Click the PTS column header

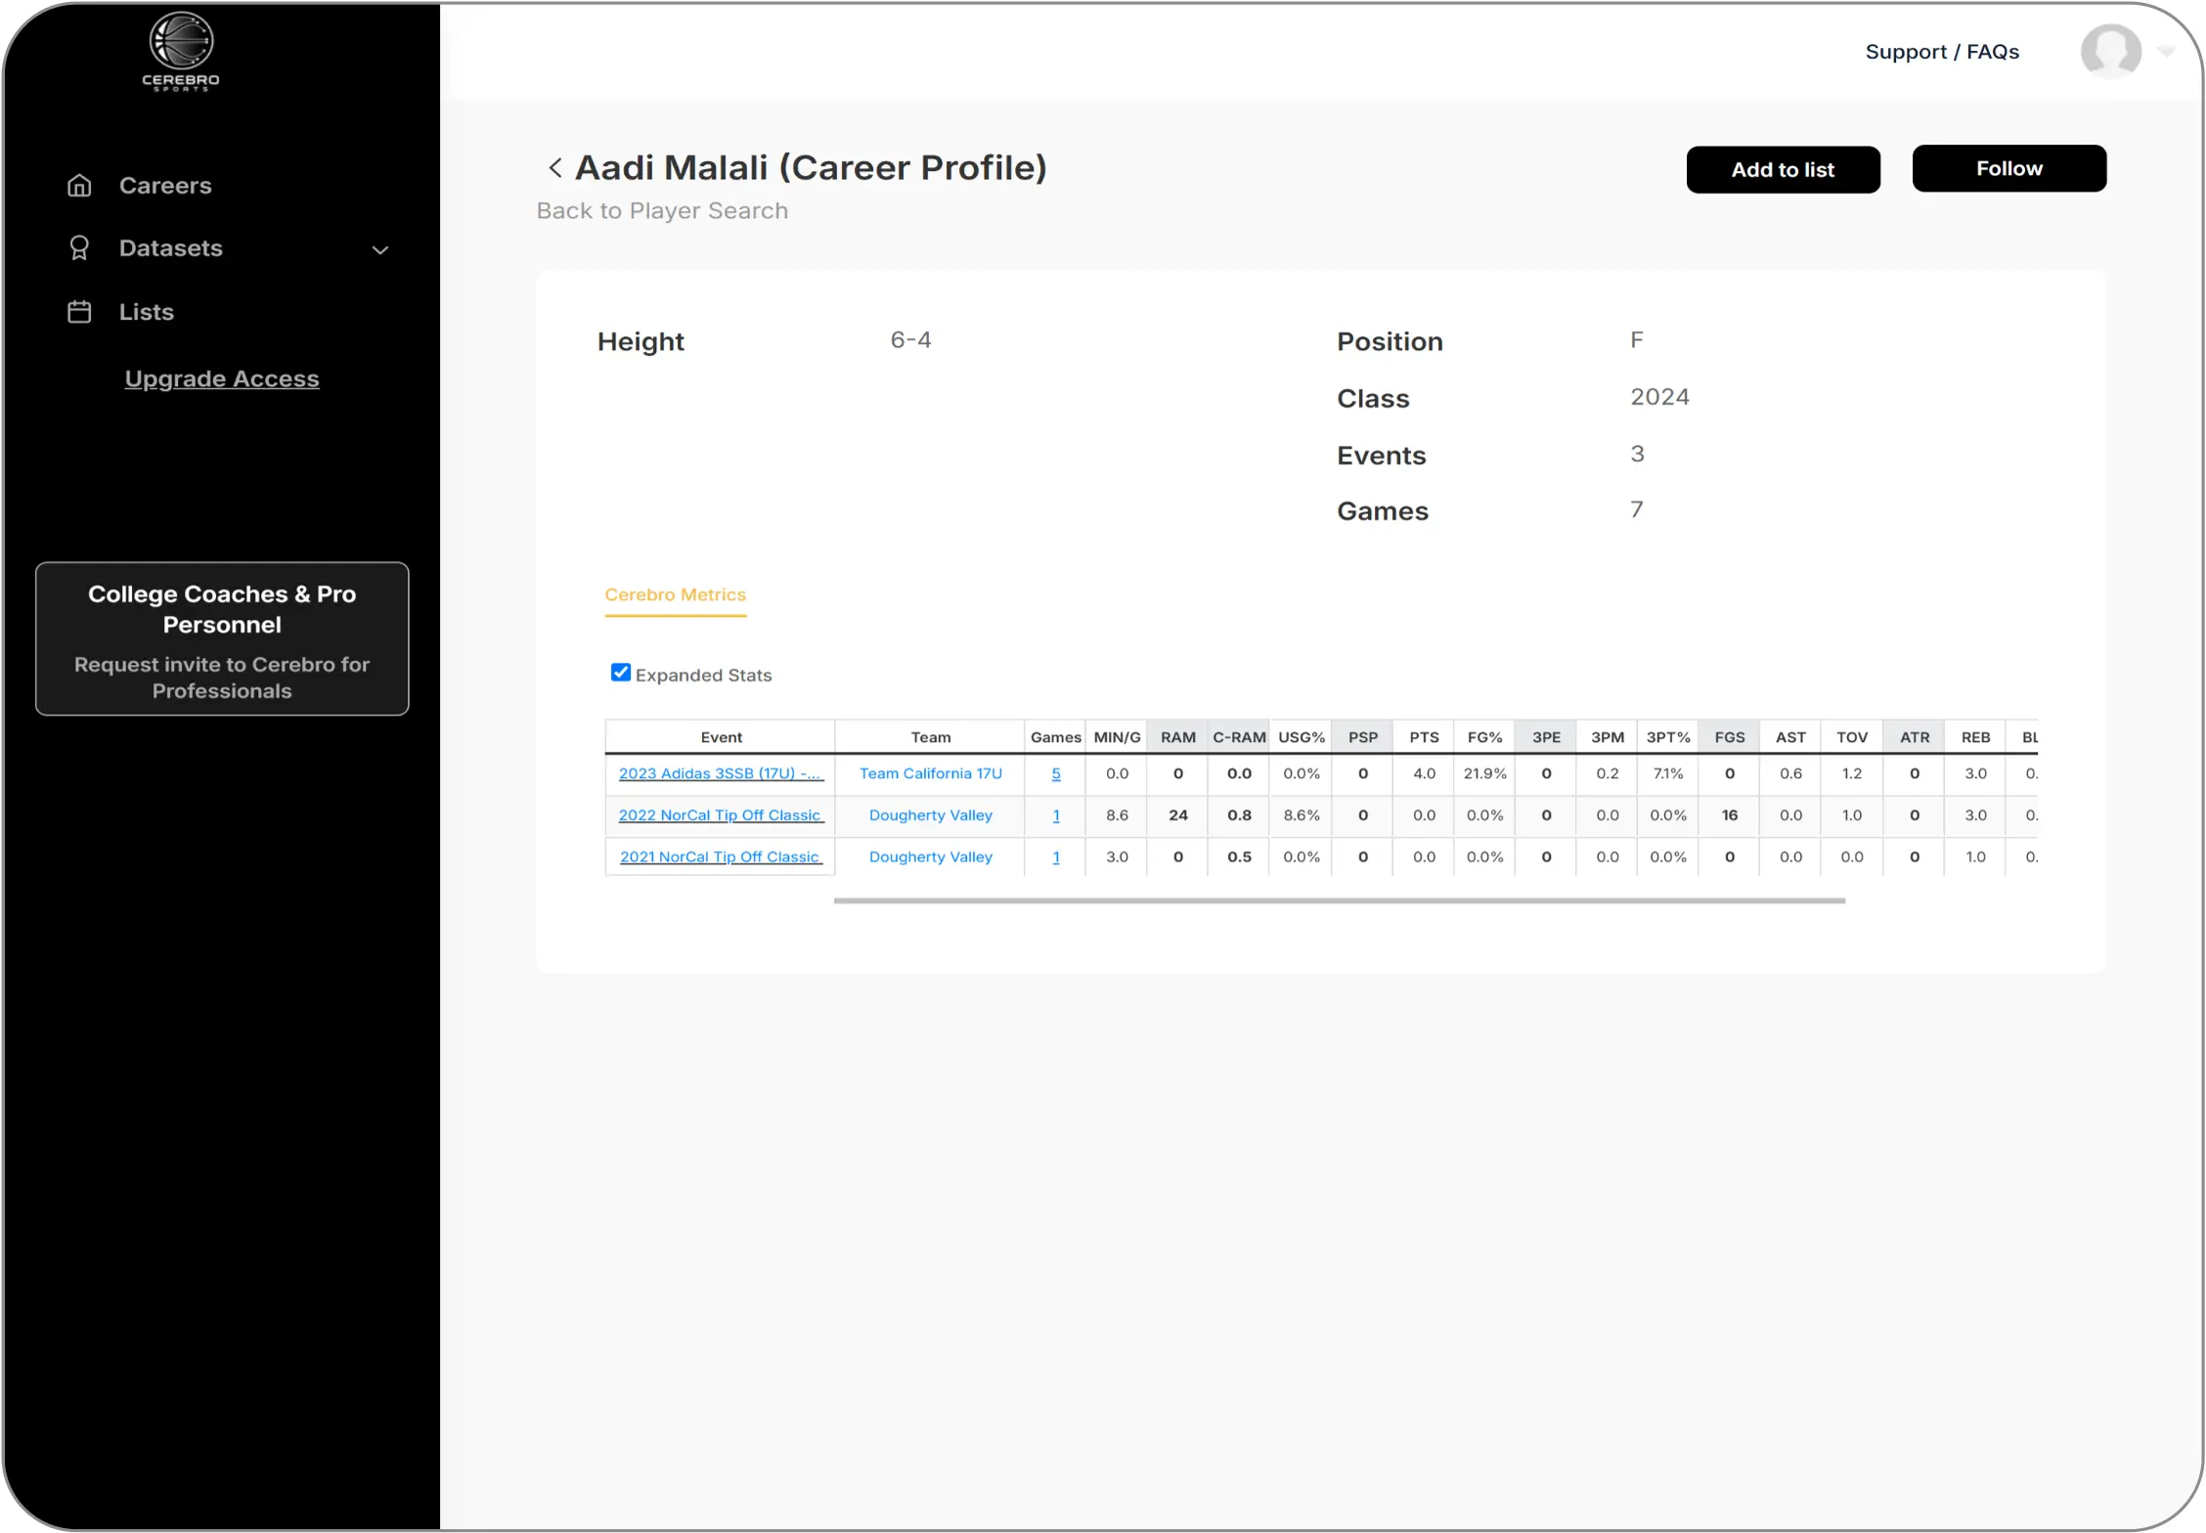click(1424, 737)
